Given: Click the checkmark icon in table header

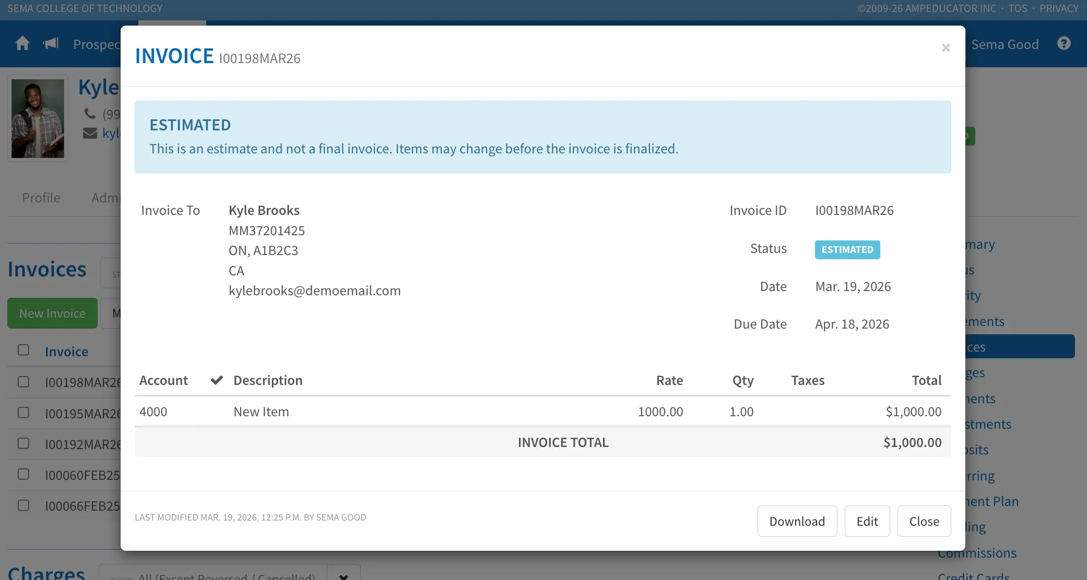Looking at the screenshot, I should coord(217,380).
